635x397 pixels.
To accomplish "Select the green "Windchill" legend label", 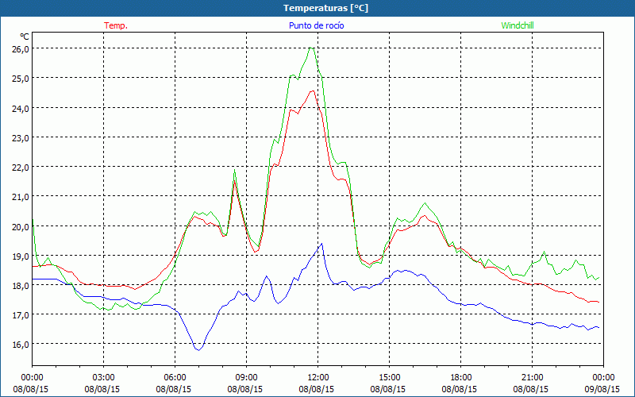I will [518, 25].
